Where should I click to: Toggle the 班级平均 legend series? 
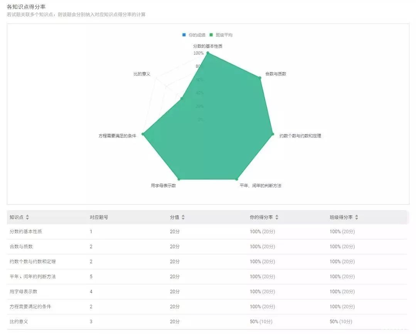point(221,35)
